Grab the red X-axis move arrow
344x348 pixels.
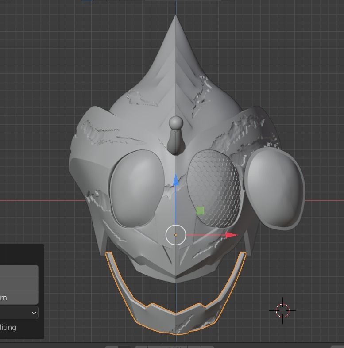(232, 235)
